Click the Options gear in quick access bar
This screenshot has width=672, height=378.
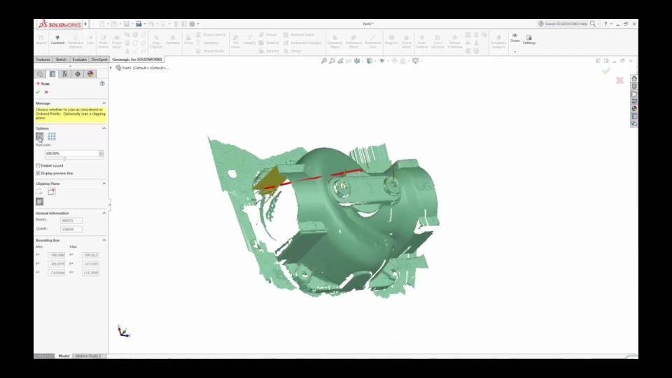tap(192, 24)
